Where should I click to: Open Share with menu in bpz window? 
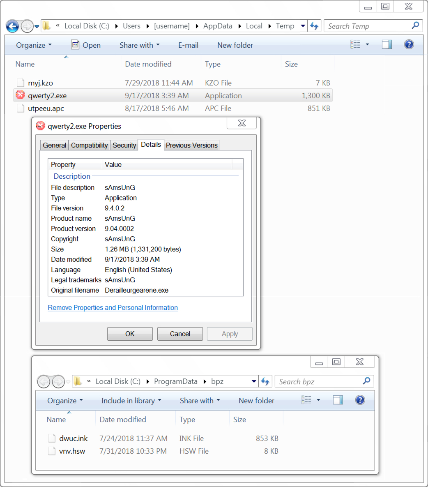(200, 401)
